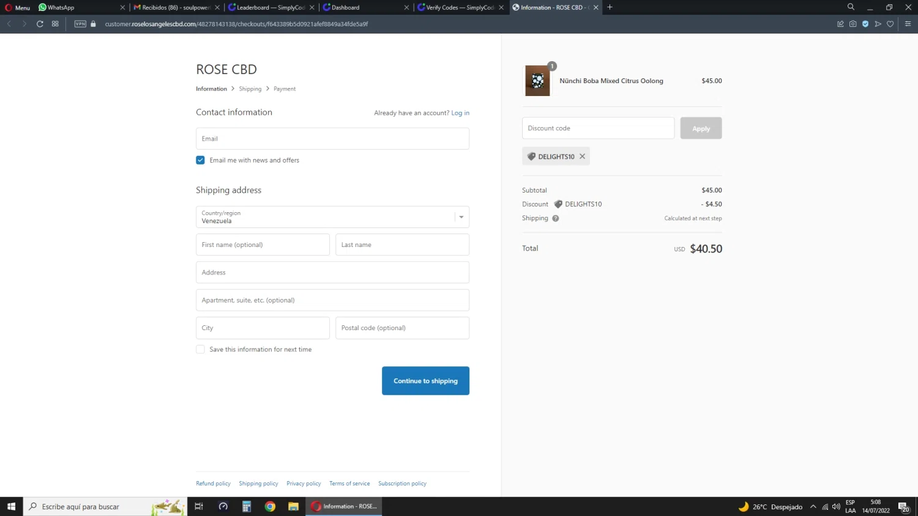Close the Information - ROSE CBD tab
The width and height of the screenshot is (918, 516).
(x=595, y=7)
